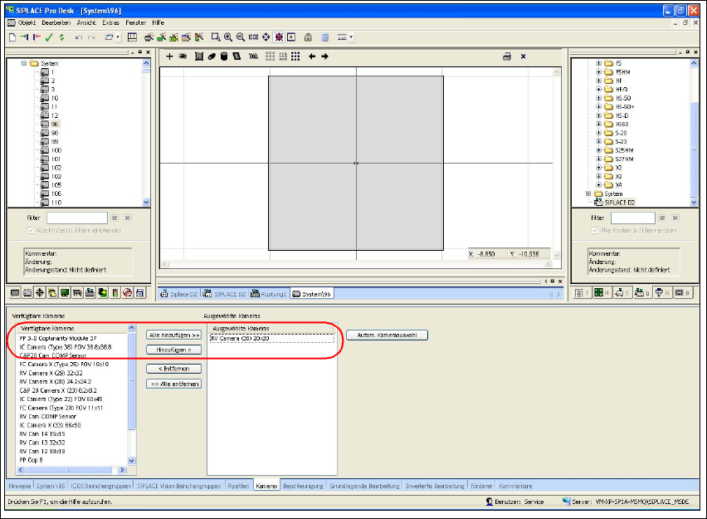Click the green board icon tab in right bottom toolbar
707x519 pixels.
601,293
